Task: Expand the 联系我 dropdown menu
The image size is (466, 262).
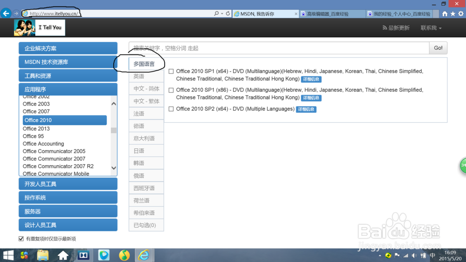Action: [x=431, y=28]
